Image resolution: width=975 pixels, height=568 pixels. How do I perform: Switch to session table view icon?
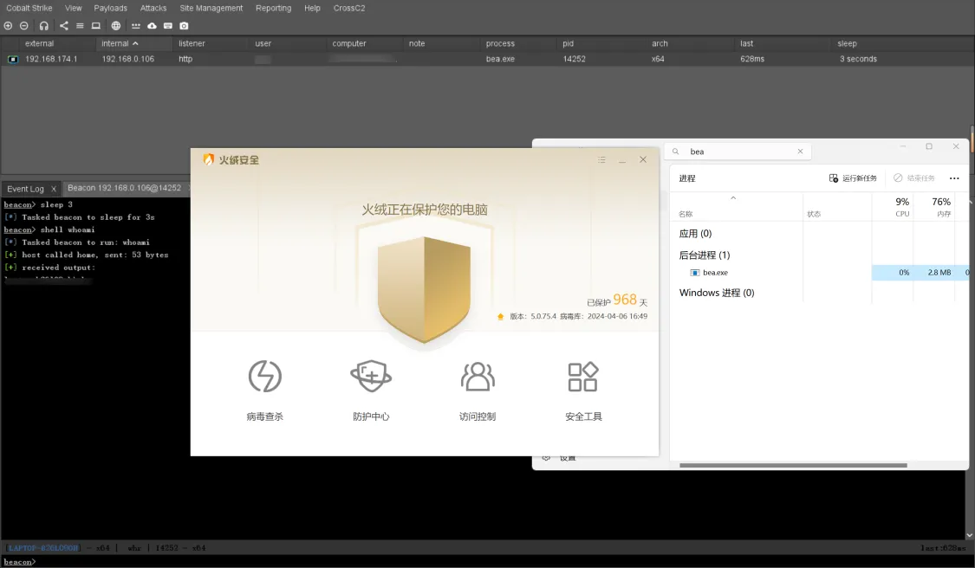tap(80, 25)
